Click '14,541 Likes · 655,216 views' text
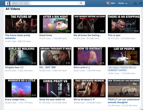The image size is (143, 110). pos(18,41)
